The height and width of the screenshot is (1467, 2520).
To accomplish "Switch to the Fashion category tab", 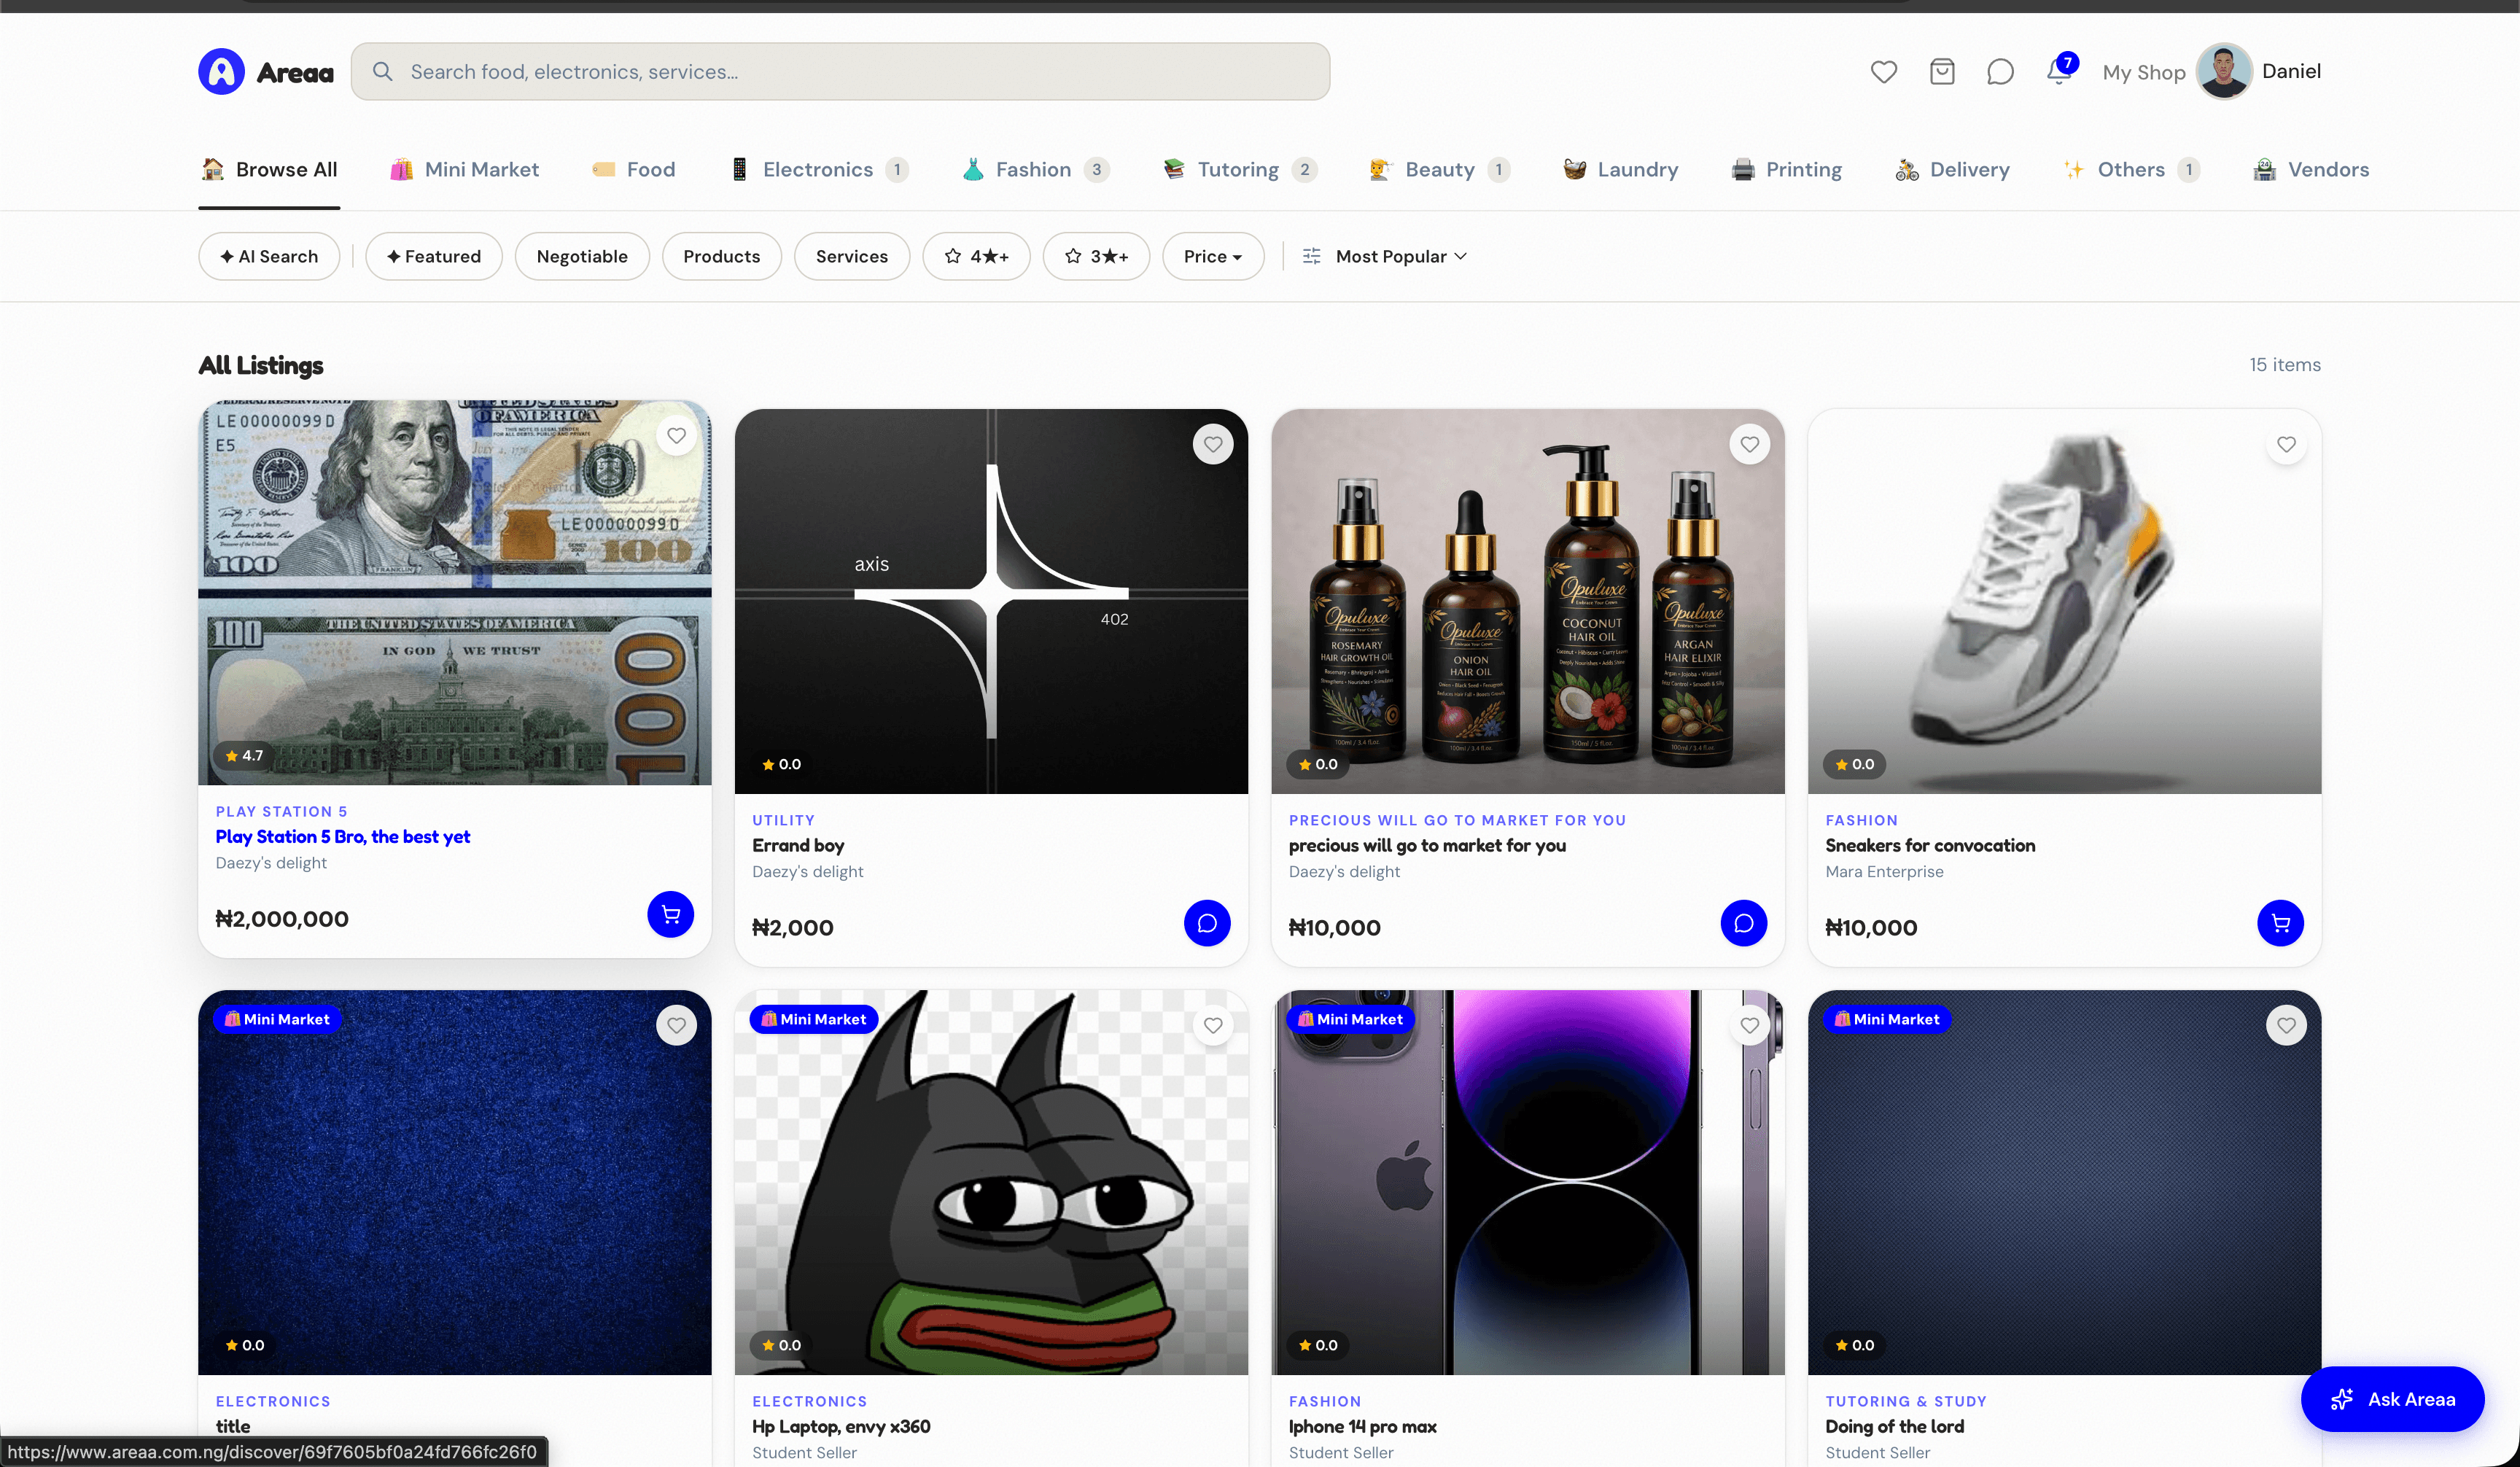I will tap(1036, 170).
